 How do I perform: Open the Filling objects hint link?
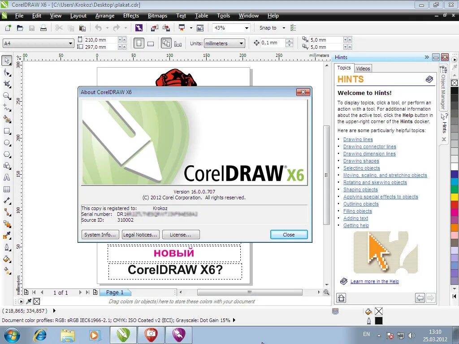pyautogui.click(x=357, y=211)
